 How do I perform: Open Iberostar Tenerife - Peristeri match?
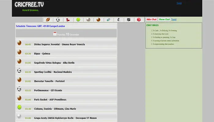[49, 81]
